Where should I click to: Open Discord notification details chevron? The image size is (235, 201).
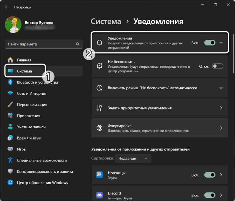point(221,195)
